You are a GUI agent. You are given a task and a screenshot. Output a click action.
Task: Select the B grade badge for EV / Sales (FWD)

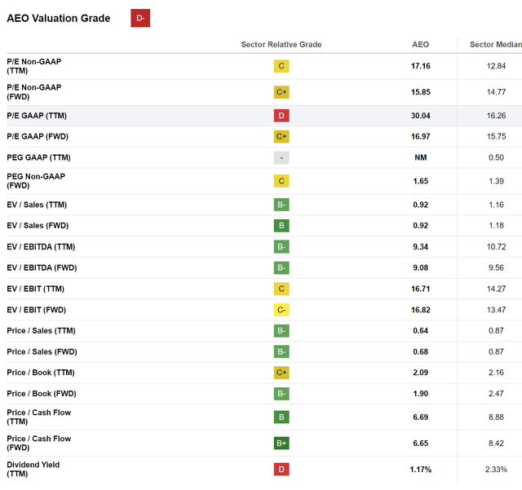[x=281, y=225]
